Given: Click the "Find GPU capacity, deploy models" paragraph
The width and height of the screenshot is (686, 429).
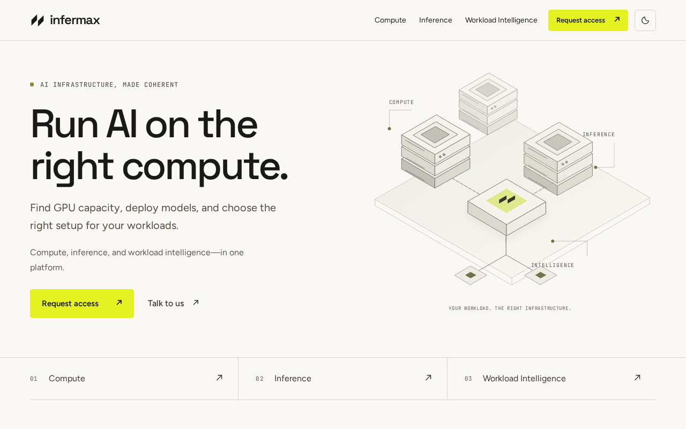Looking at the screenshot, I should click(153, 217).
